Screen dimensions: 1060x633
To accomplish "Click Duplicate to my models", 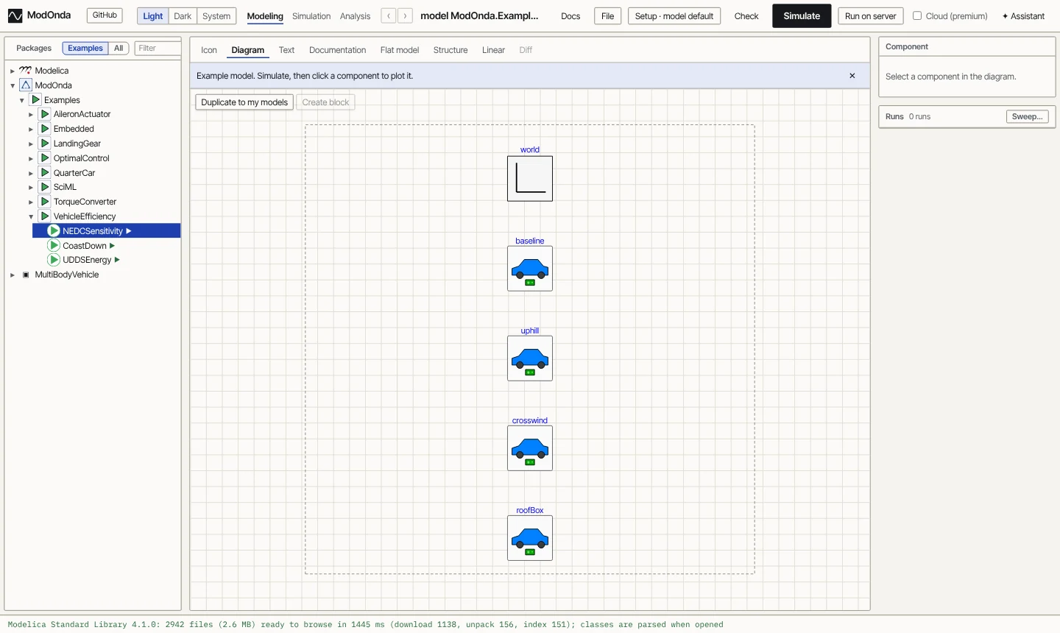I will tap(244, 102).
